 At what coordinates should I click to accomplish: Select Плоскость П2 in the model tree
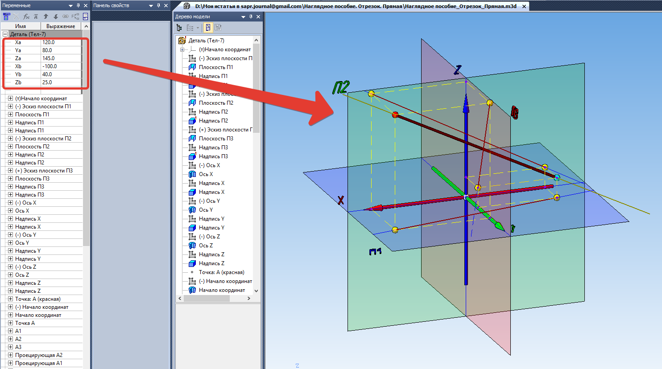click(216, 103)
